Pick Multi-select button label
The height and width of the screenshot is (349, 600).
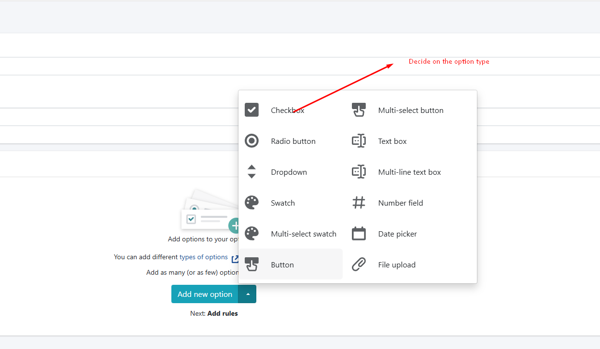[x=411, y=110]
